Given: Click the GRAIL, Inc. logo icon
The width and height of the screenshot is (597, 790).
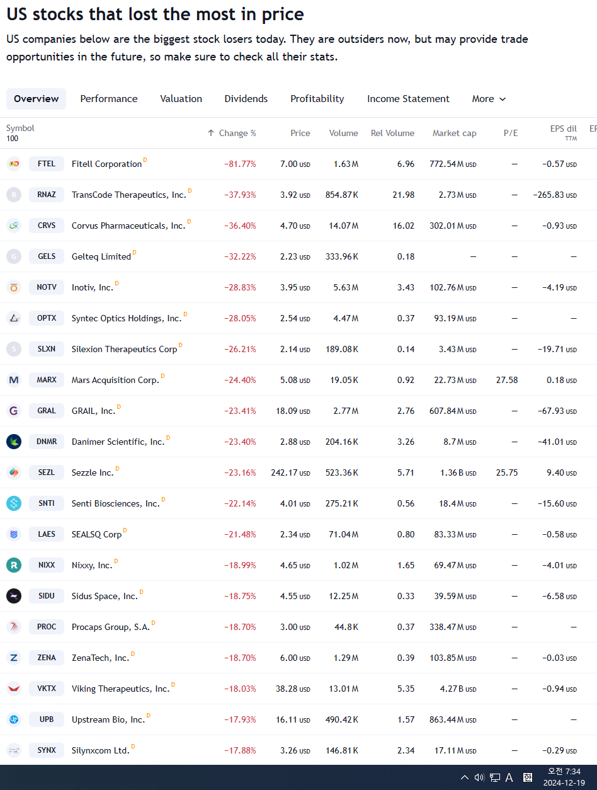Looking at the screenshot, I should click(14, 411).
